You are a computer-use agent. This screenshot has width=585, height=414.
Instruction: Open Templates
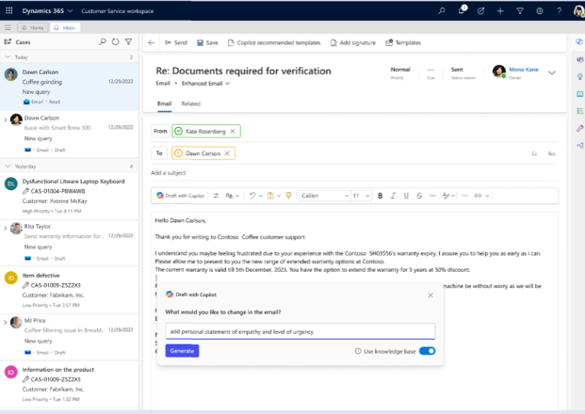coord(403,42)
